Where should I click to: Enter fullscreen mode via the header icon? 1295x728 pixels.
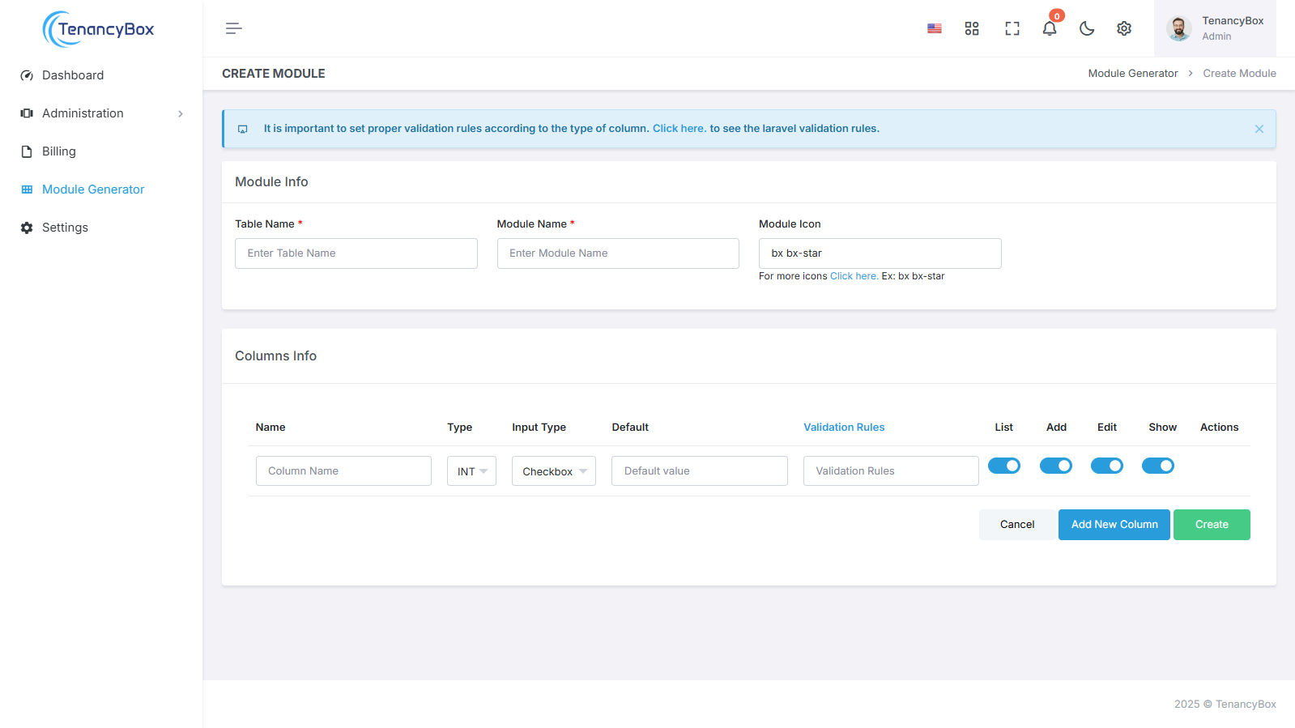click(1012, 28)
